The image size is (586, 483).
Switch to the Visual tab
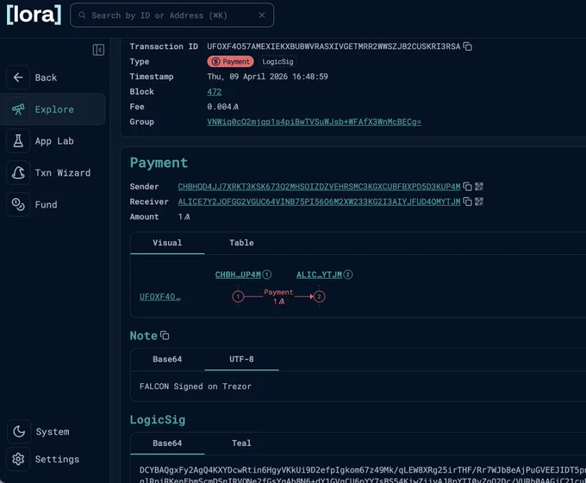click(167, 243)
